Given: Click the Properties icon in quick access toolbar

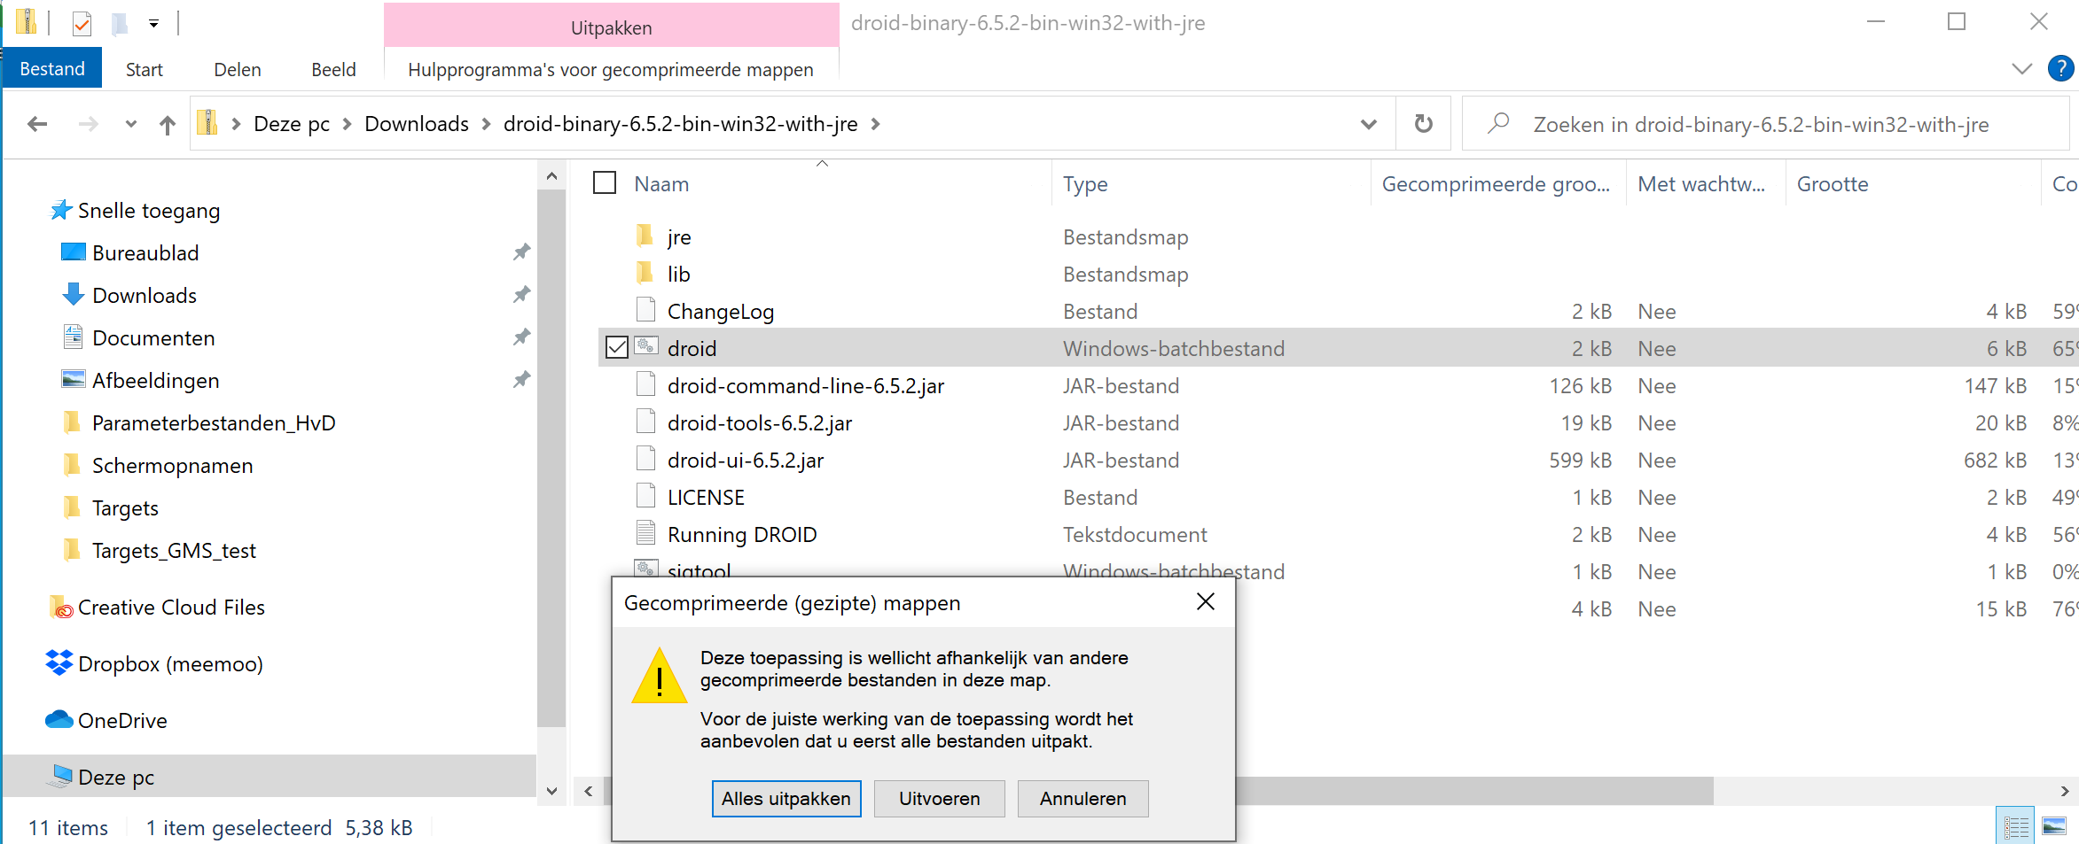Looking at the screenshot, I should [x=82, y=23].
